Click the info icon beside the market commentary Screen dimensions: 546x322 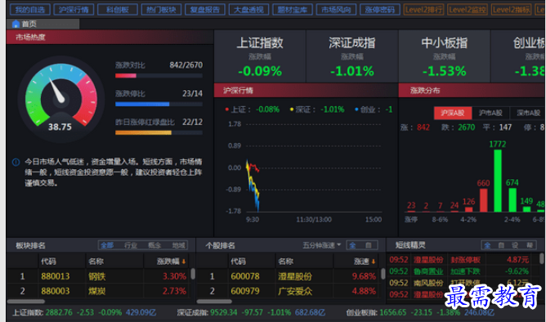click(16, 162)
